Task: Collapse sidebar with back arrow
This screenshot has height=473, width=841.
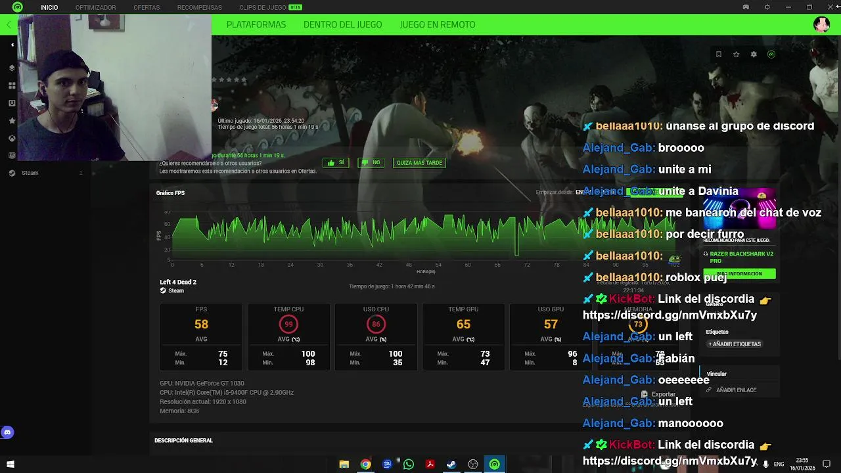Action: click(12, 45)
